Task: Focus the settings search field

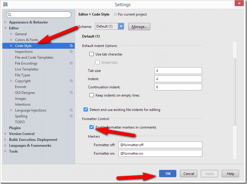Action: 39,15
